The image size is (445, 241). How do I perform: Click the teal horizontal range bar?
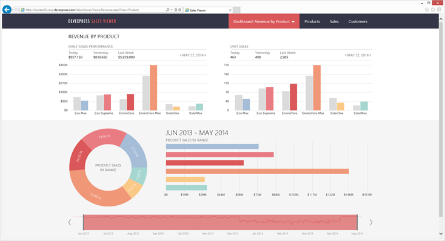tap(187, 188)
